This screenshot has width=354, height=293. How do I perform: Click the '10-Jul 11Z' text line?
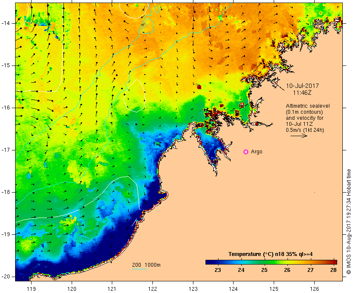pyautogui.click(x=299, y=124)
